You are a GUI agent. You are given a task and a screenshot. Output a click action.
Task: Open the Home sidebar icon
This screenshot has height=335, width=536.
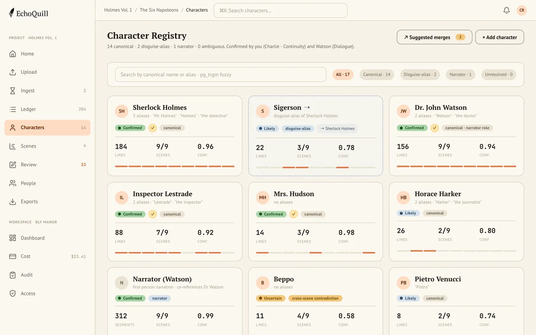coord(13,54)
